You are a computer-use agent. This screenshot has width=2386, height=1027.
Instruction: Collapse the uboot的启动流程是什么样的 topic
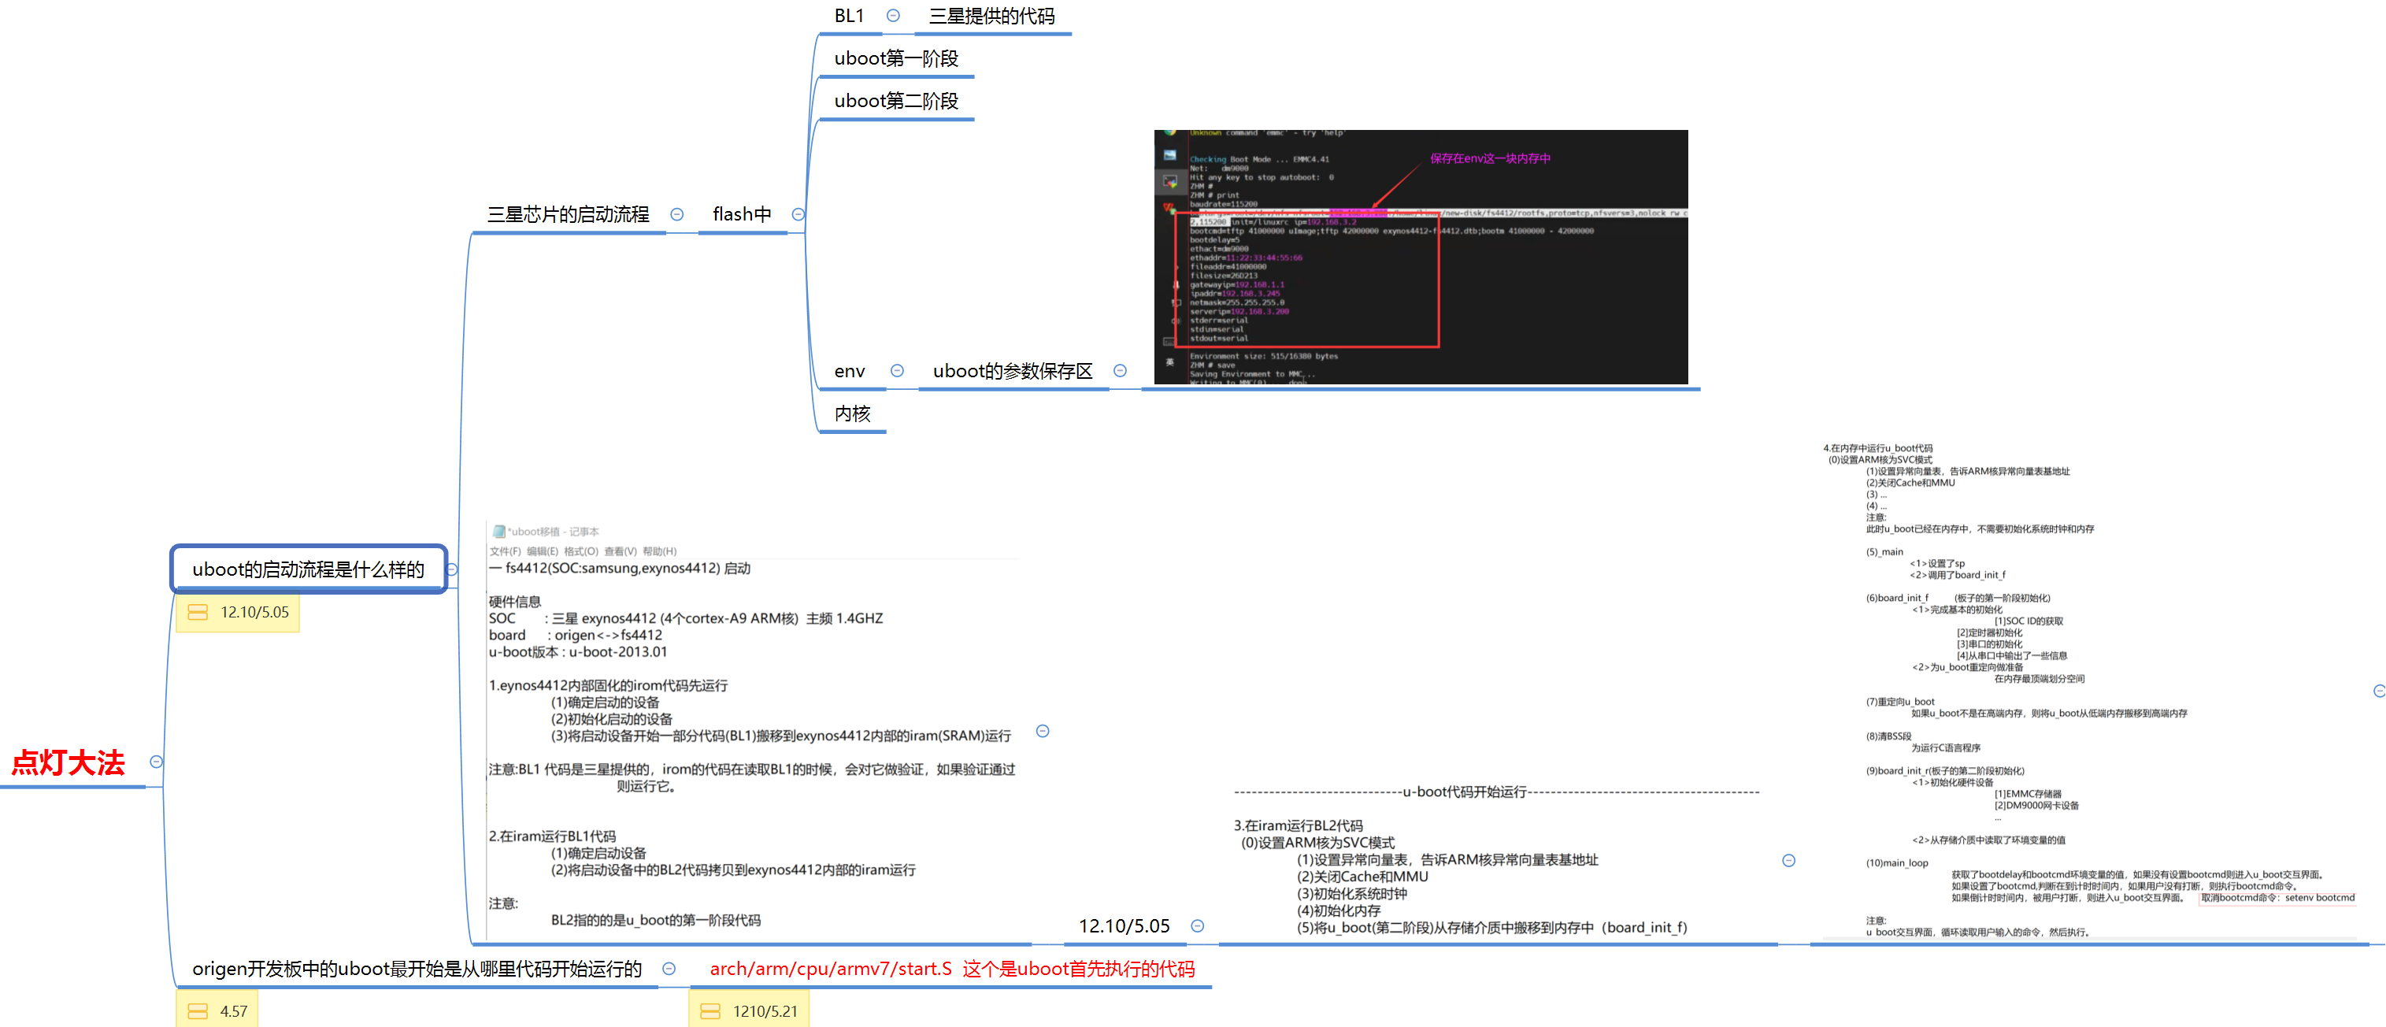pyautogui.click(x=452, y=569)
